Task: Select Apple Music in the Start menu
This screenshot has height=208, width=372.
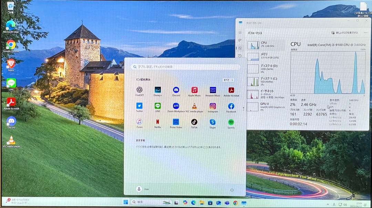Action: point(194,89)
